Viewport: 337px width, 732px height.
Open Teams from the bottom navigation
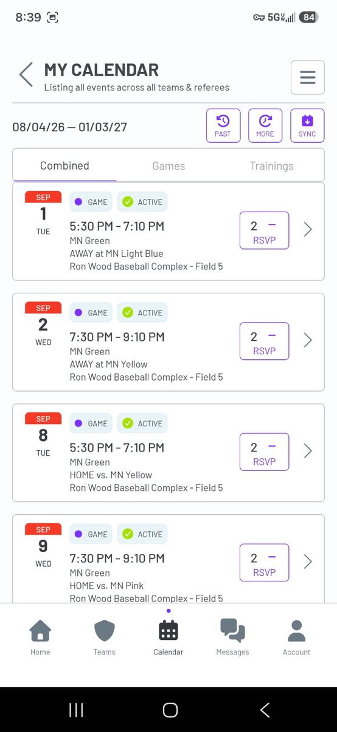click(104, 637)
